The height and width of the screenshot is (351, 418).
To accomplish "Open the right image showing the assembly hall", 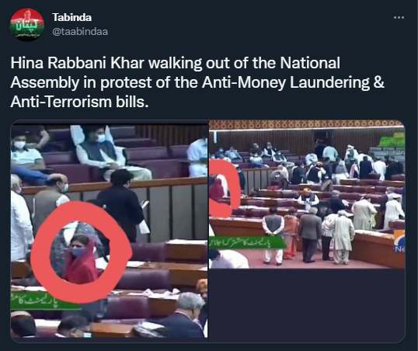I will (307, 194).
